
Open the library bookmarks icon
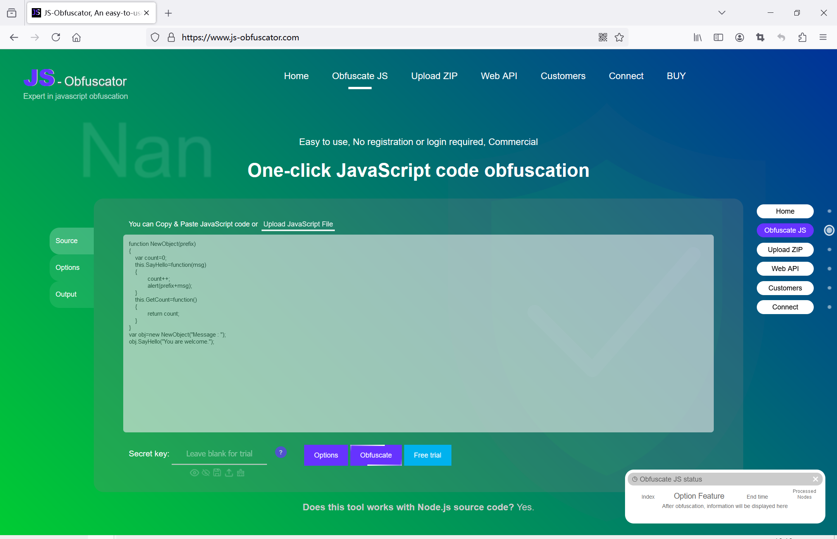(x=697, y=37)
